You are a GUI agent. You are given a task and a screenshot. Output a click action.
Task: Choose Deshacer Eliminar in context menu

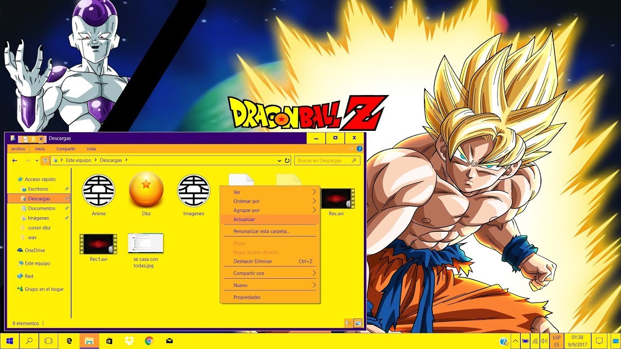[270, 261]
